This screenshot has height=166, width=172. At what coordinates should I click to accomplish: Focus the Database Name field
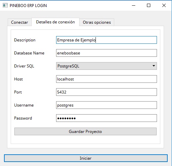point(107,53)
